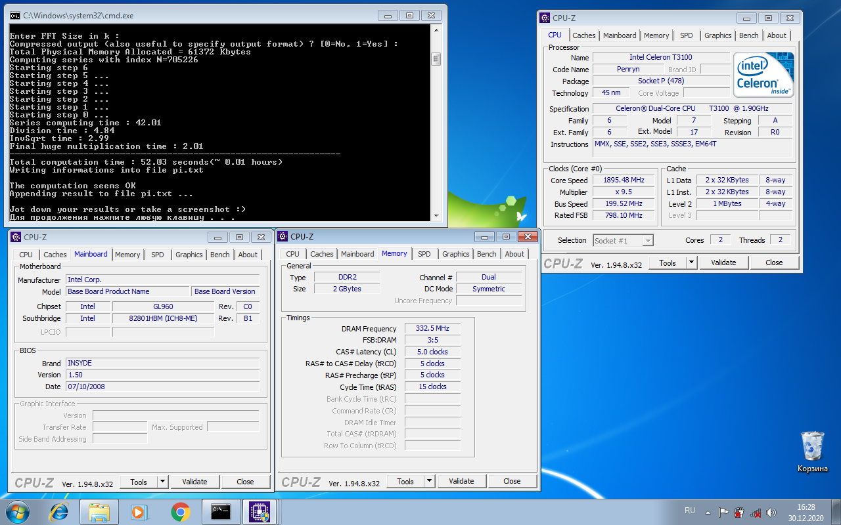Screen dimensions: 841x525
Task: Click the Action Center flag tray icon
Action: tap(723, 513)
